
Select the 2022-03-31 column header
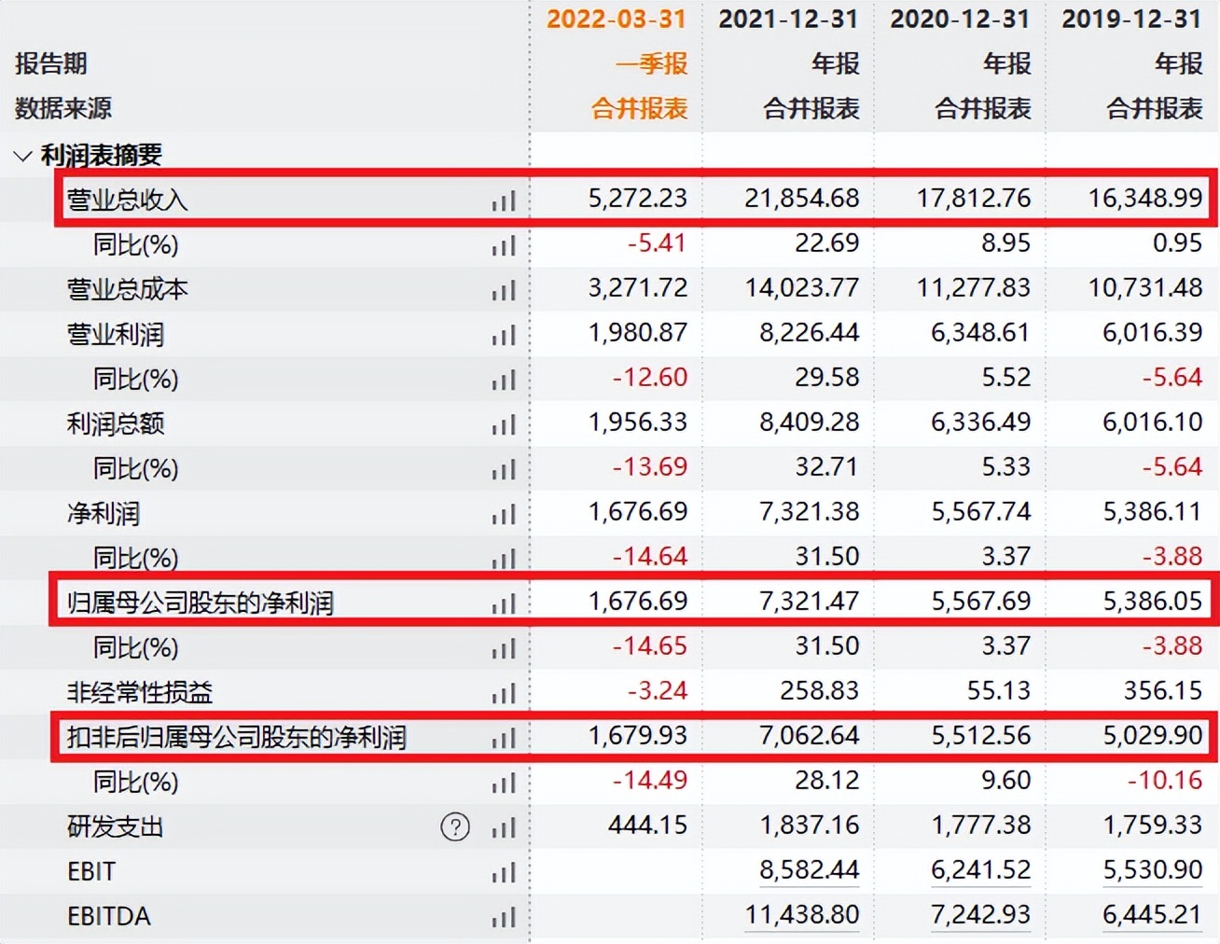tap(617, 20)
